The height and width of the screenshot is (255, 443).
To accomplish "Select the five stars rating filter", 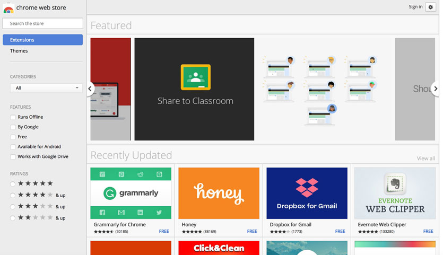I will 13,184.
